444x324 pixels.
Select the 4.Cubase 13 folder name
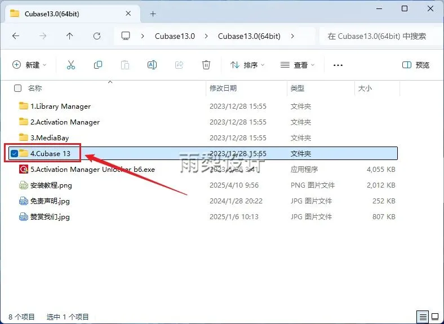(x=50, y=153)
